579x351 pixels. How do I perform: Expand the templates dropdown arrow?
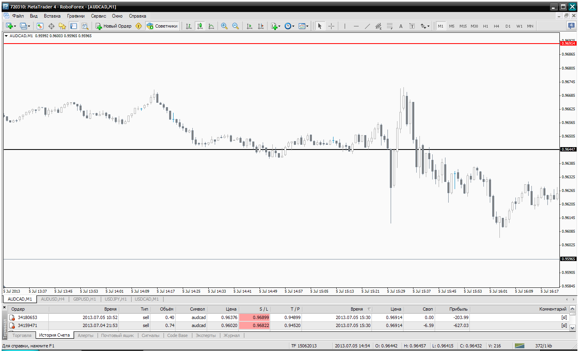tap(307, 26)
